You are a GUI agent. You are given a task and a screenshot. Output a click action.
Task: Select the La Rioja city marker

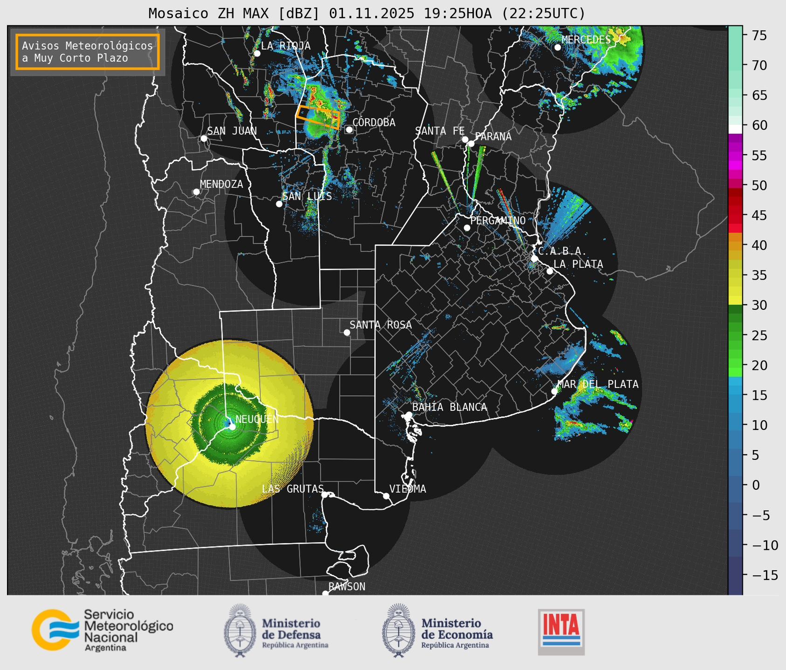tap(257, 54)
